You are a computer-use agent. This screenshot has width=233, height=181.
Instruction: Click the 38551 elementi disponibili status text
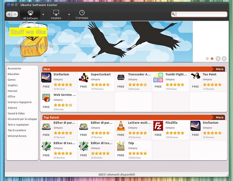(116, 175)
